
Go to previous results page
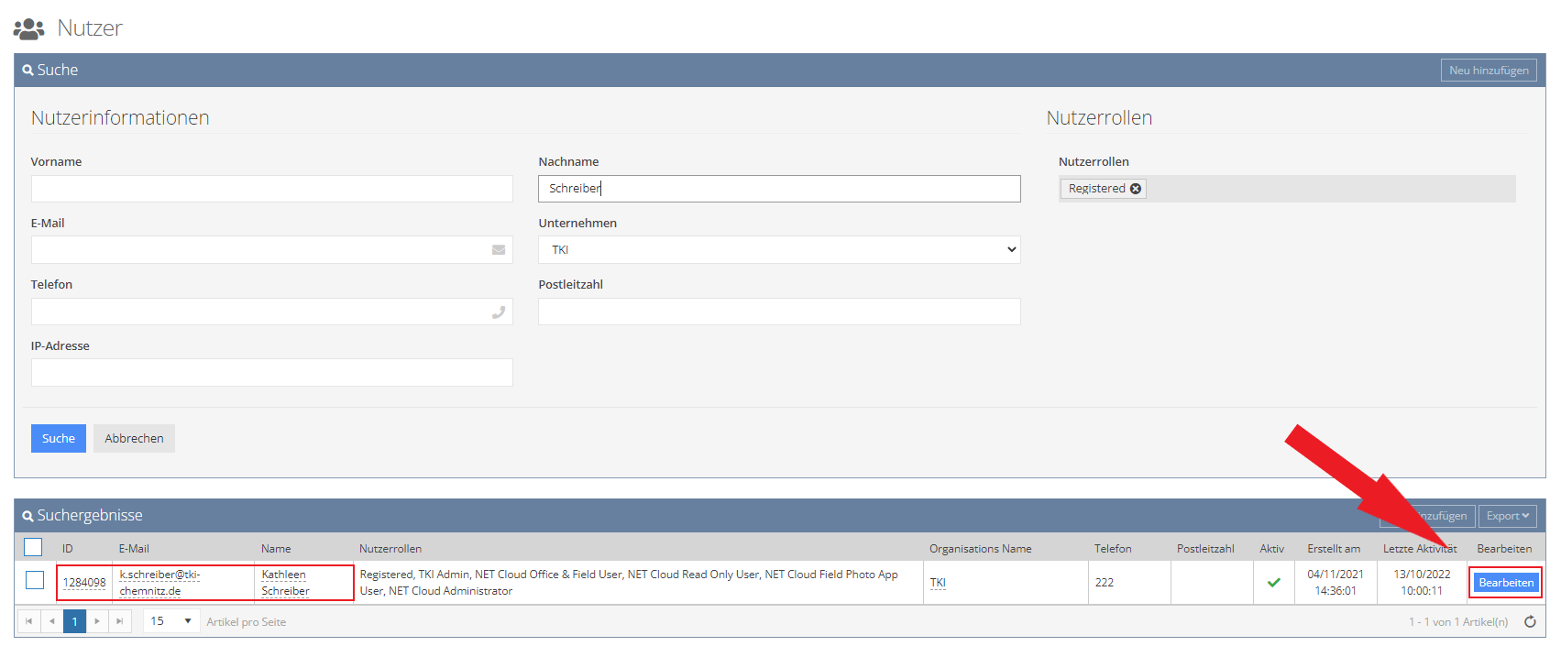(x=52, y=621)
